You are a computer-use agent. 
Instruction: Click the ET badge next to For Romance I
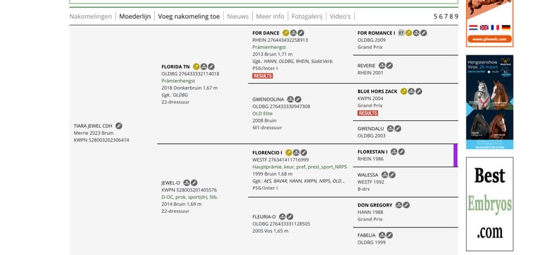click(401, 32)
